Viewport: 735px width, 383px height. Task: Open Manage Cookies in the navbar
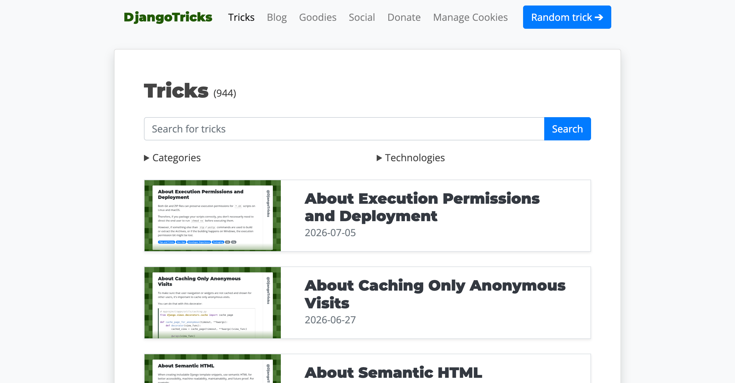point(470,17)
